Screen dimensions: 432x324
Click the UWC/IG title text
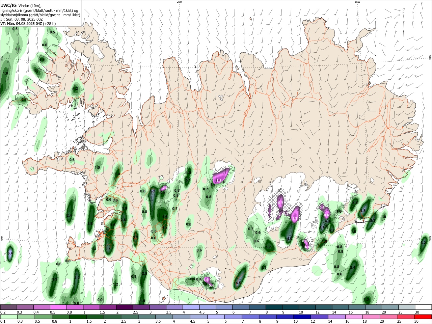pyautogui.click(x=8, y=5)
